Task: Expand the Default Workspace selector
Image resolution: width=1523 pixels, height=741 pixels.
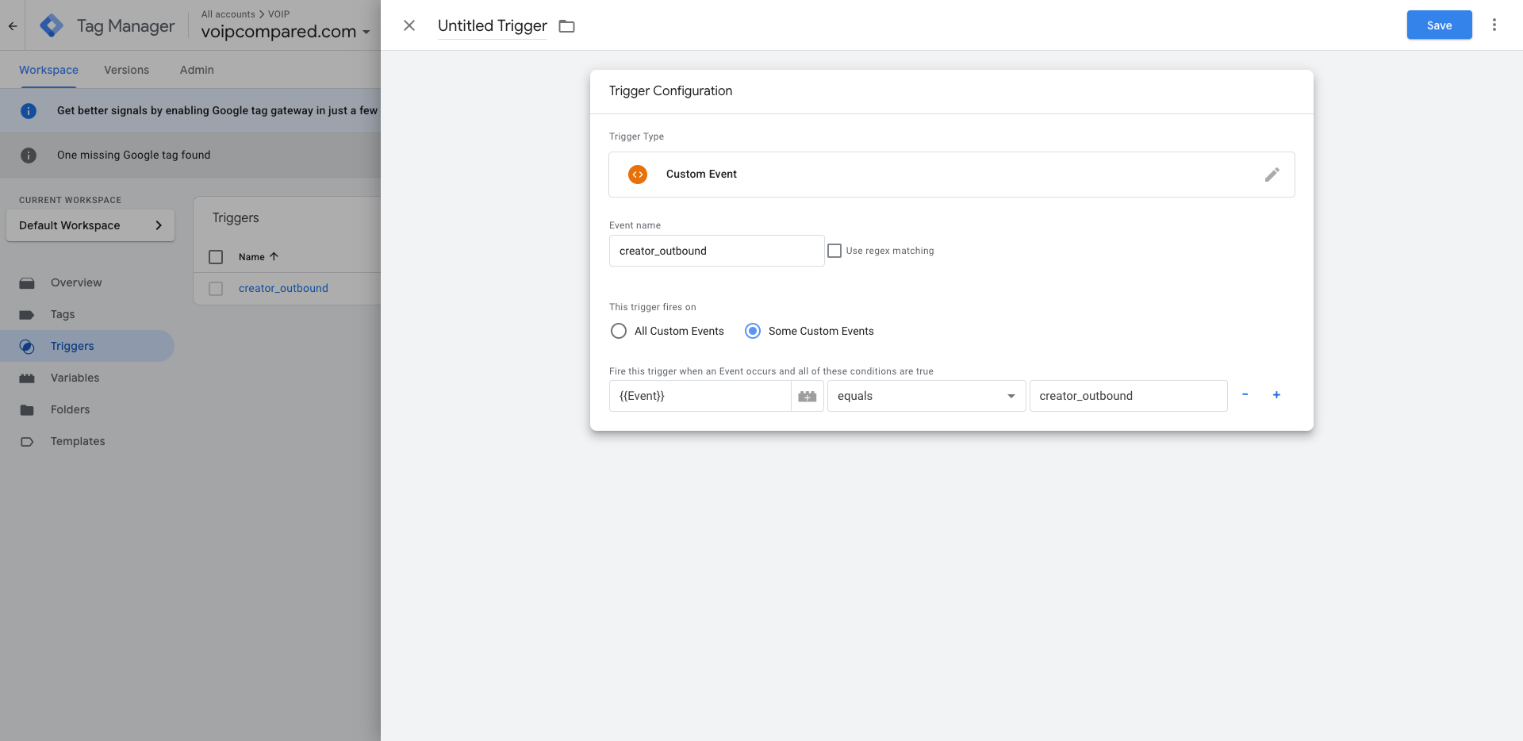Action: tap(90, 225)
